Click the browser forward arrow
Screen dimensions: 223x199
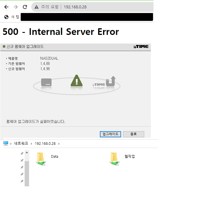click(x=16, y=7)
